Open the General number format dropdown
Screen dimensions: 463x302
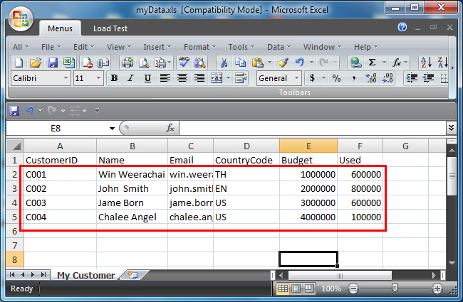(x=296, y=78)
